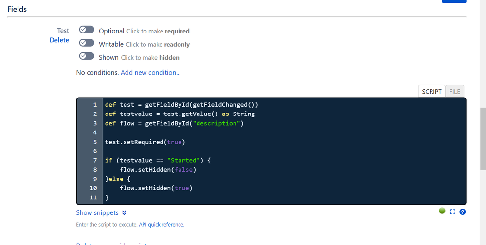Toggle the Writable switch to readonly
Viewport: 486px width, 245px height.
click(x=87, y=43)
